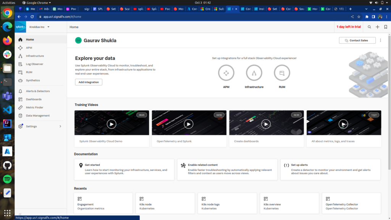Click the RUM sidebar icon
391x220 pixels.
coord(21,72)
